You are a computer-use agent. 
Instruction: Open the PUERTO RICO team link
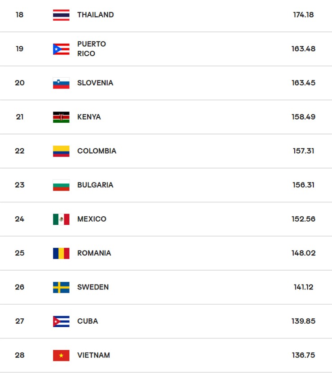click(92, 49)
